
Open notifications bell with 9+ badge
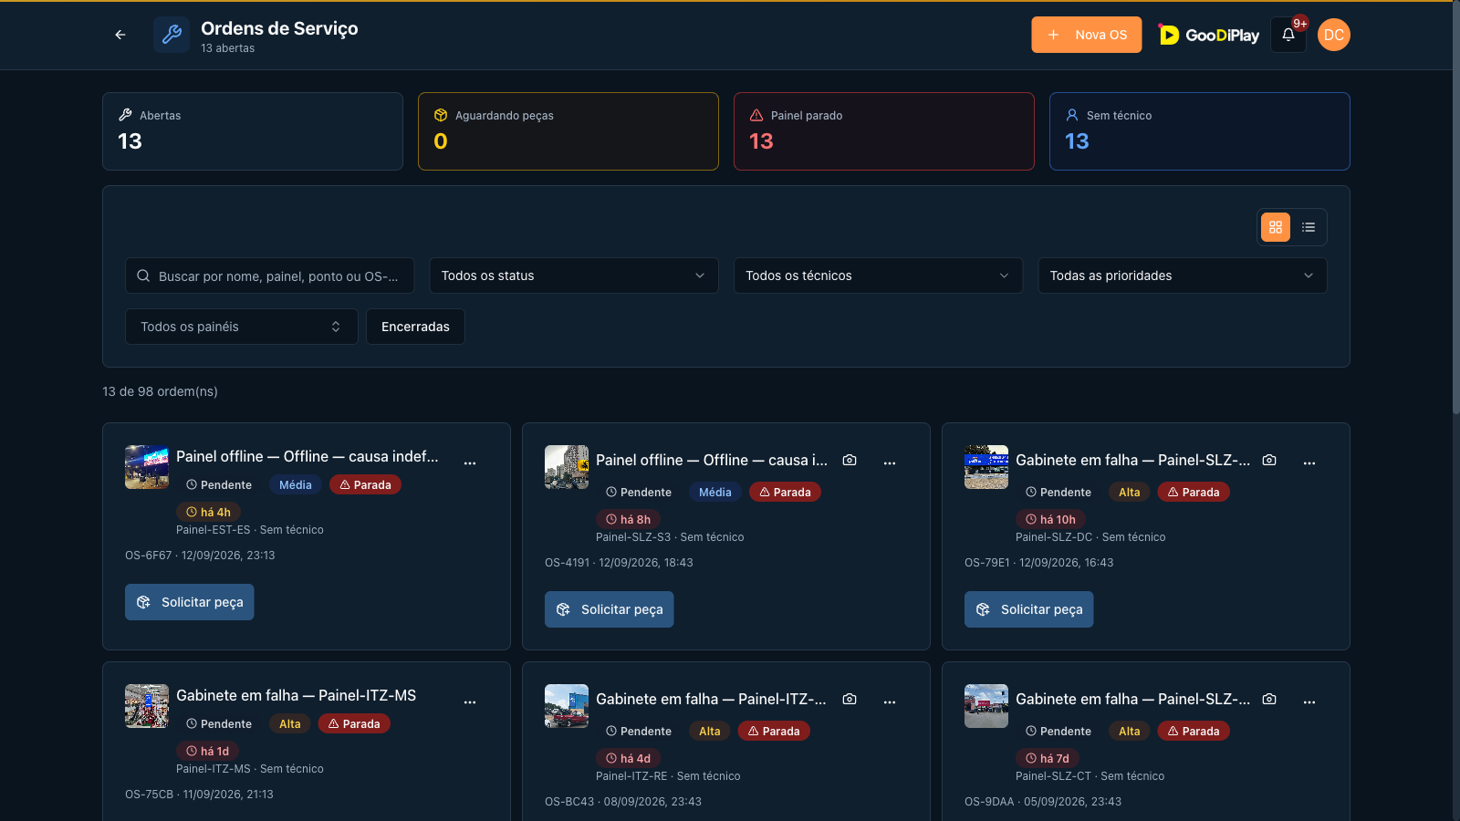1288,35
